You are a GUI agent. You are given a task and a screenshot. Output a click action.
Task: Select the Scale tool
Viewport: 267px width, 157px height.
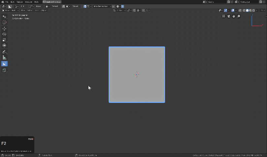coord(4,40)
